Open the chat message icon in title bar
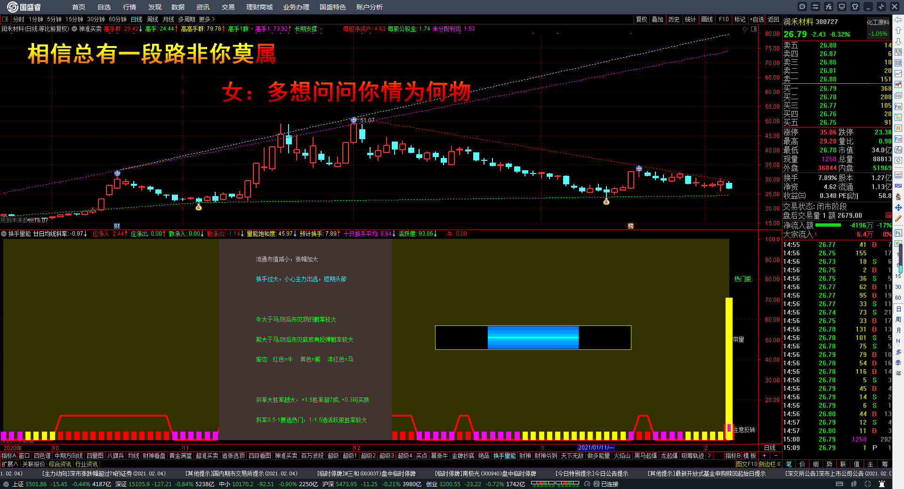Viewport: 904px width, 489px height. 802,7
